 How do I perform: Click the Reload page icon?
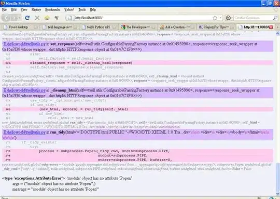point(27,18)
